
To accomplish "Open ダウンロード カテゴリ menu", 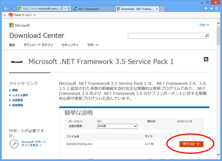I will (38, 45).
